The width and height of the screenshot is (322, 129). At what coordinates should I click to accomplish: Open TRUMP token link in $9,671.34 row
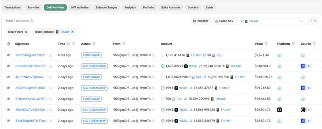tap(196, 55)
